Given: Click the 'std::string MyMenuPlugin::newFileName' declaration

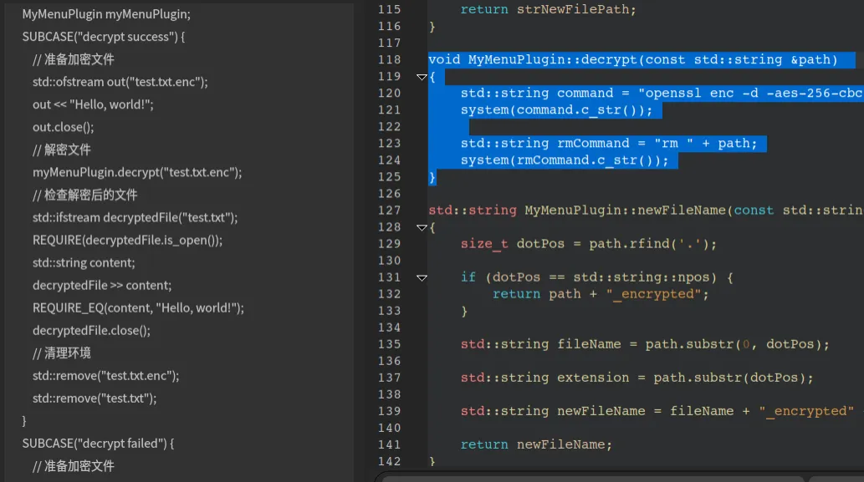Looking at the screenshot, I should [x=645, y=211].
